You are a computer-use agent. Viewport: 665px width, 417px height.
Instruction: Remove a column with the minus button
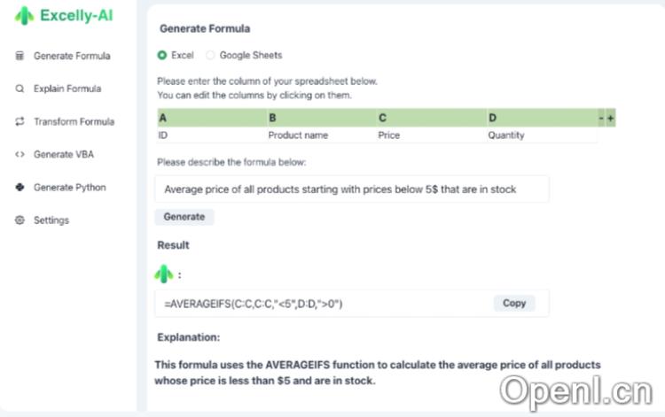coord(601,118)
